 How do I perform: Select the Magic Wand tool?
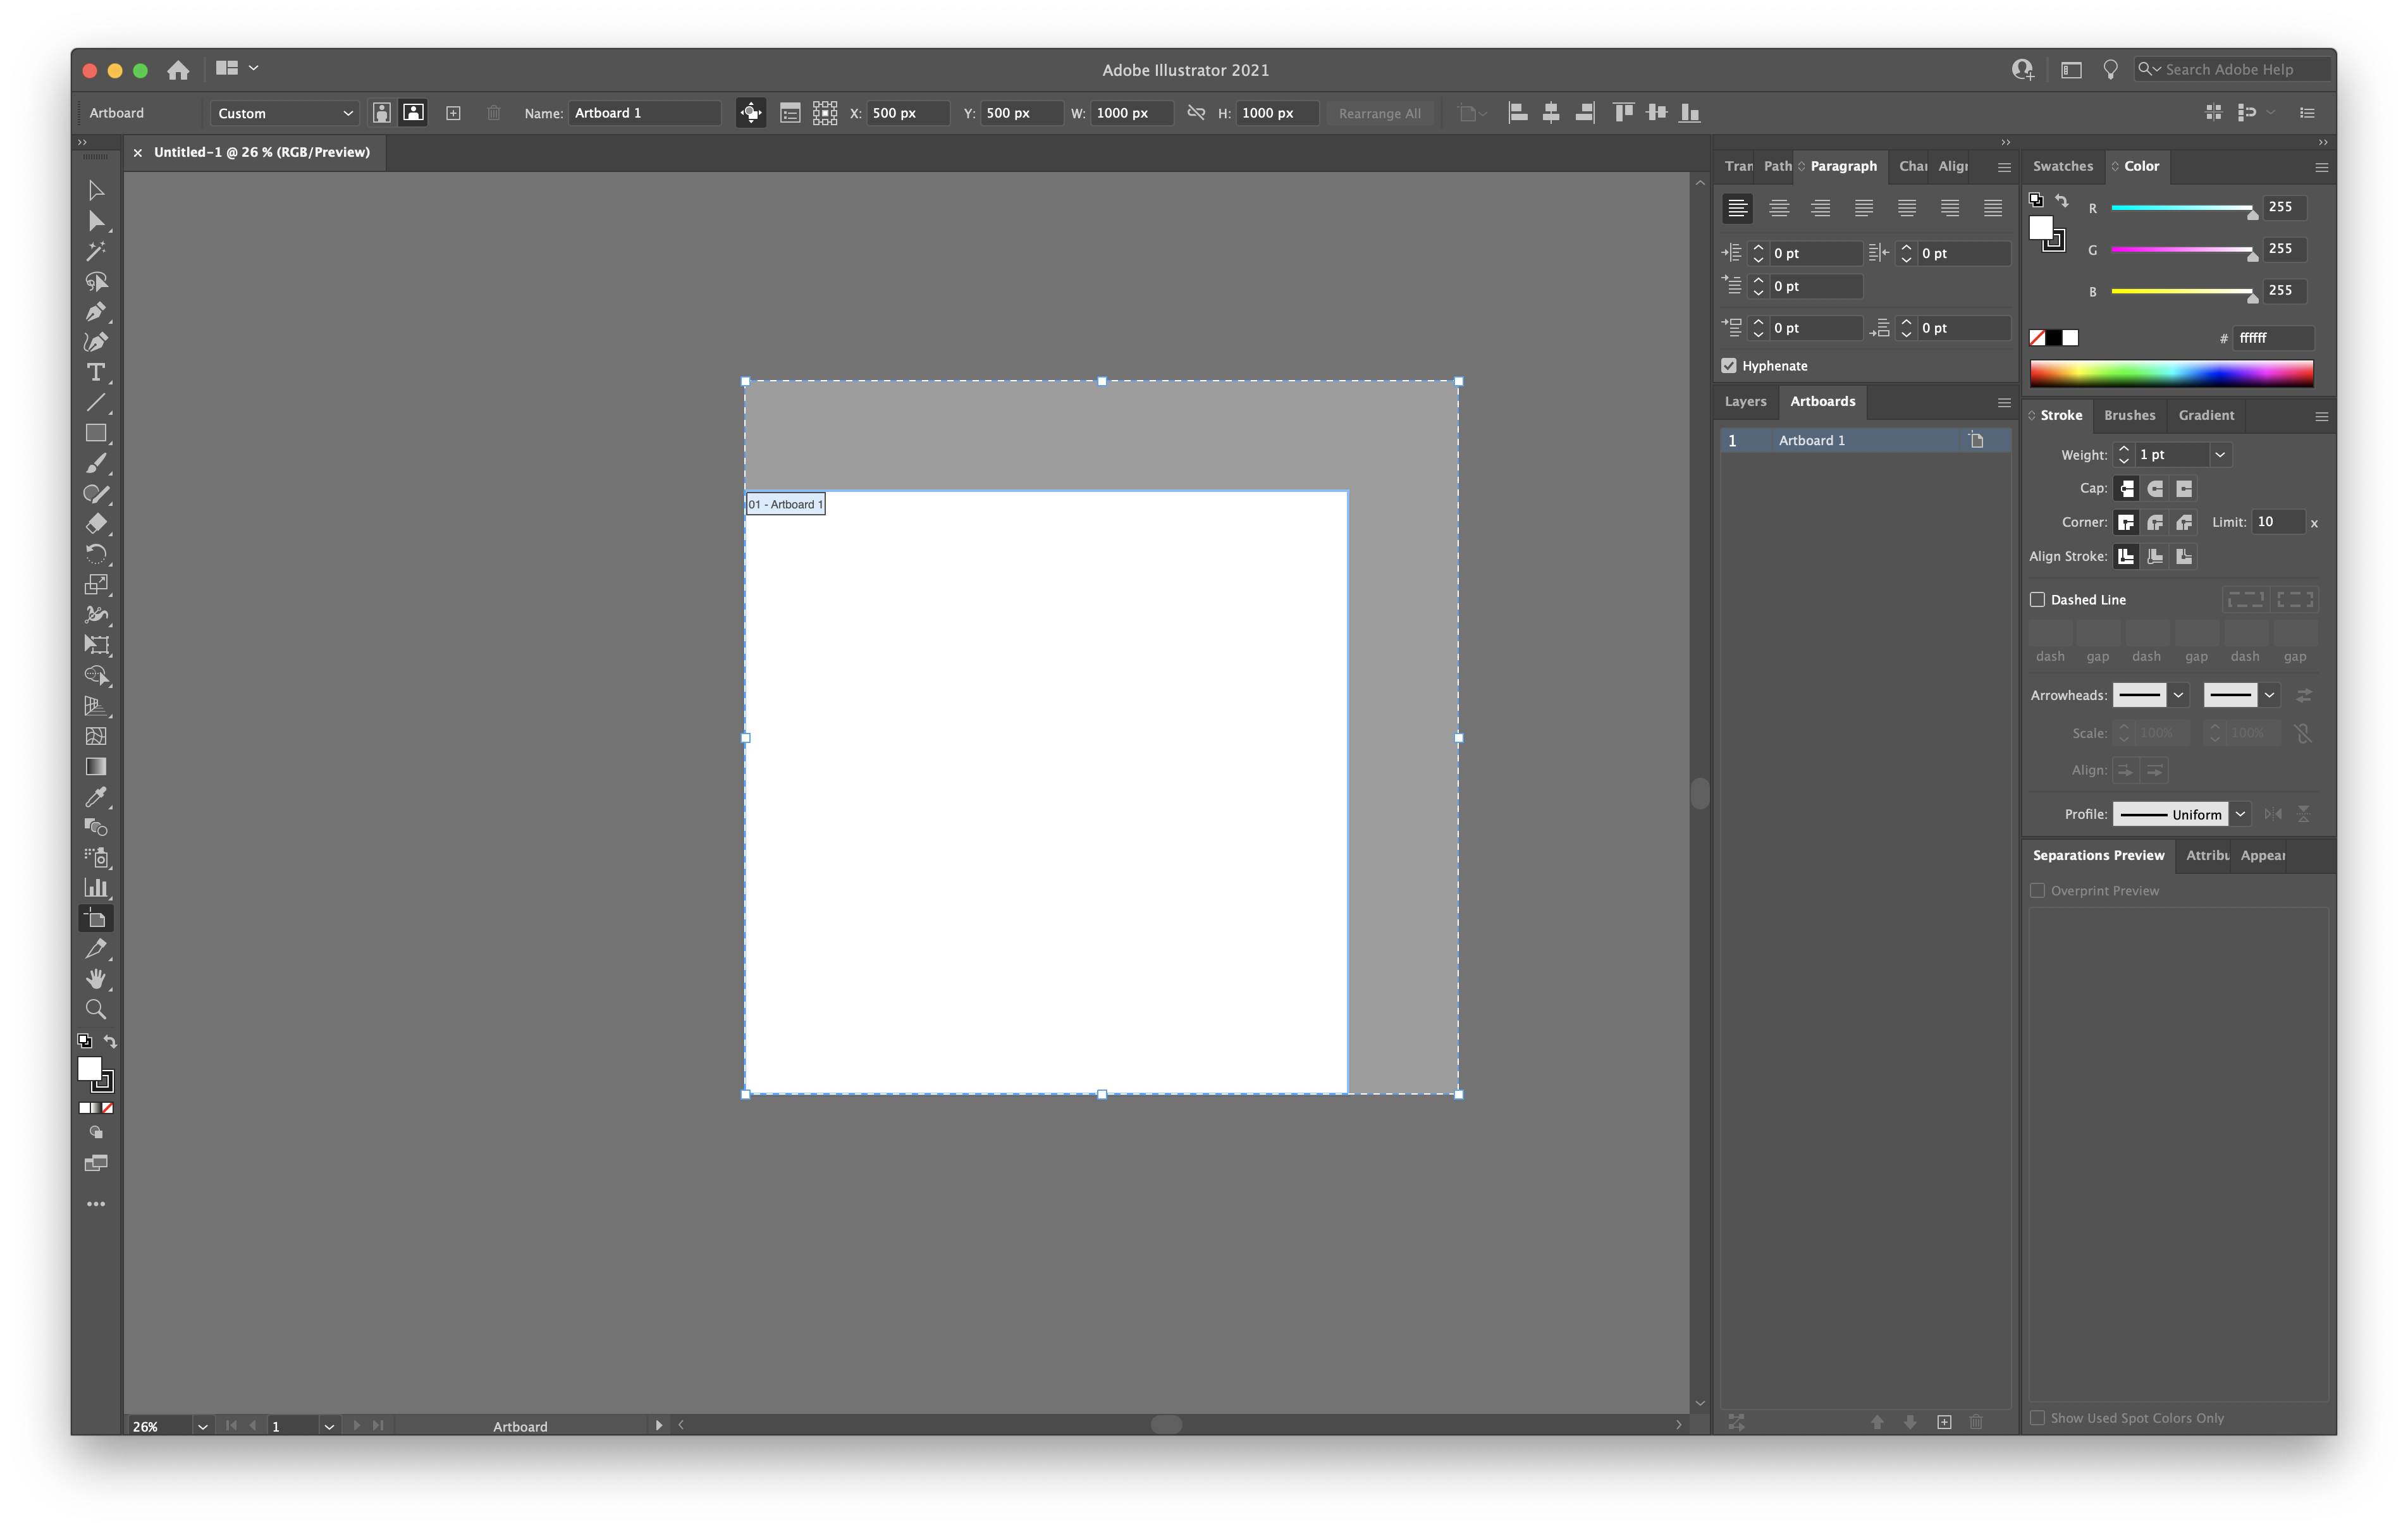point(96,251)
